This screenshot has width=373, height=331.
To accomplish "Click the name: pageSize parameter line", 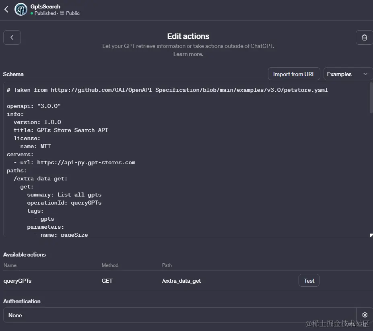I will tap(61, 234).
